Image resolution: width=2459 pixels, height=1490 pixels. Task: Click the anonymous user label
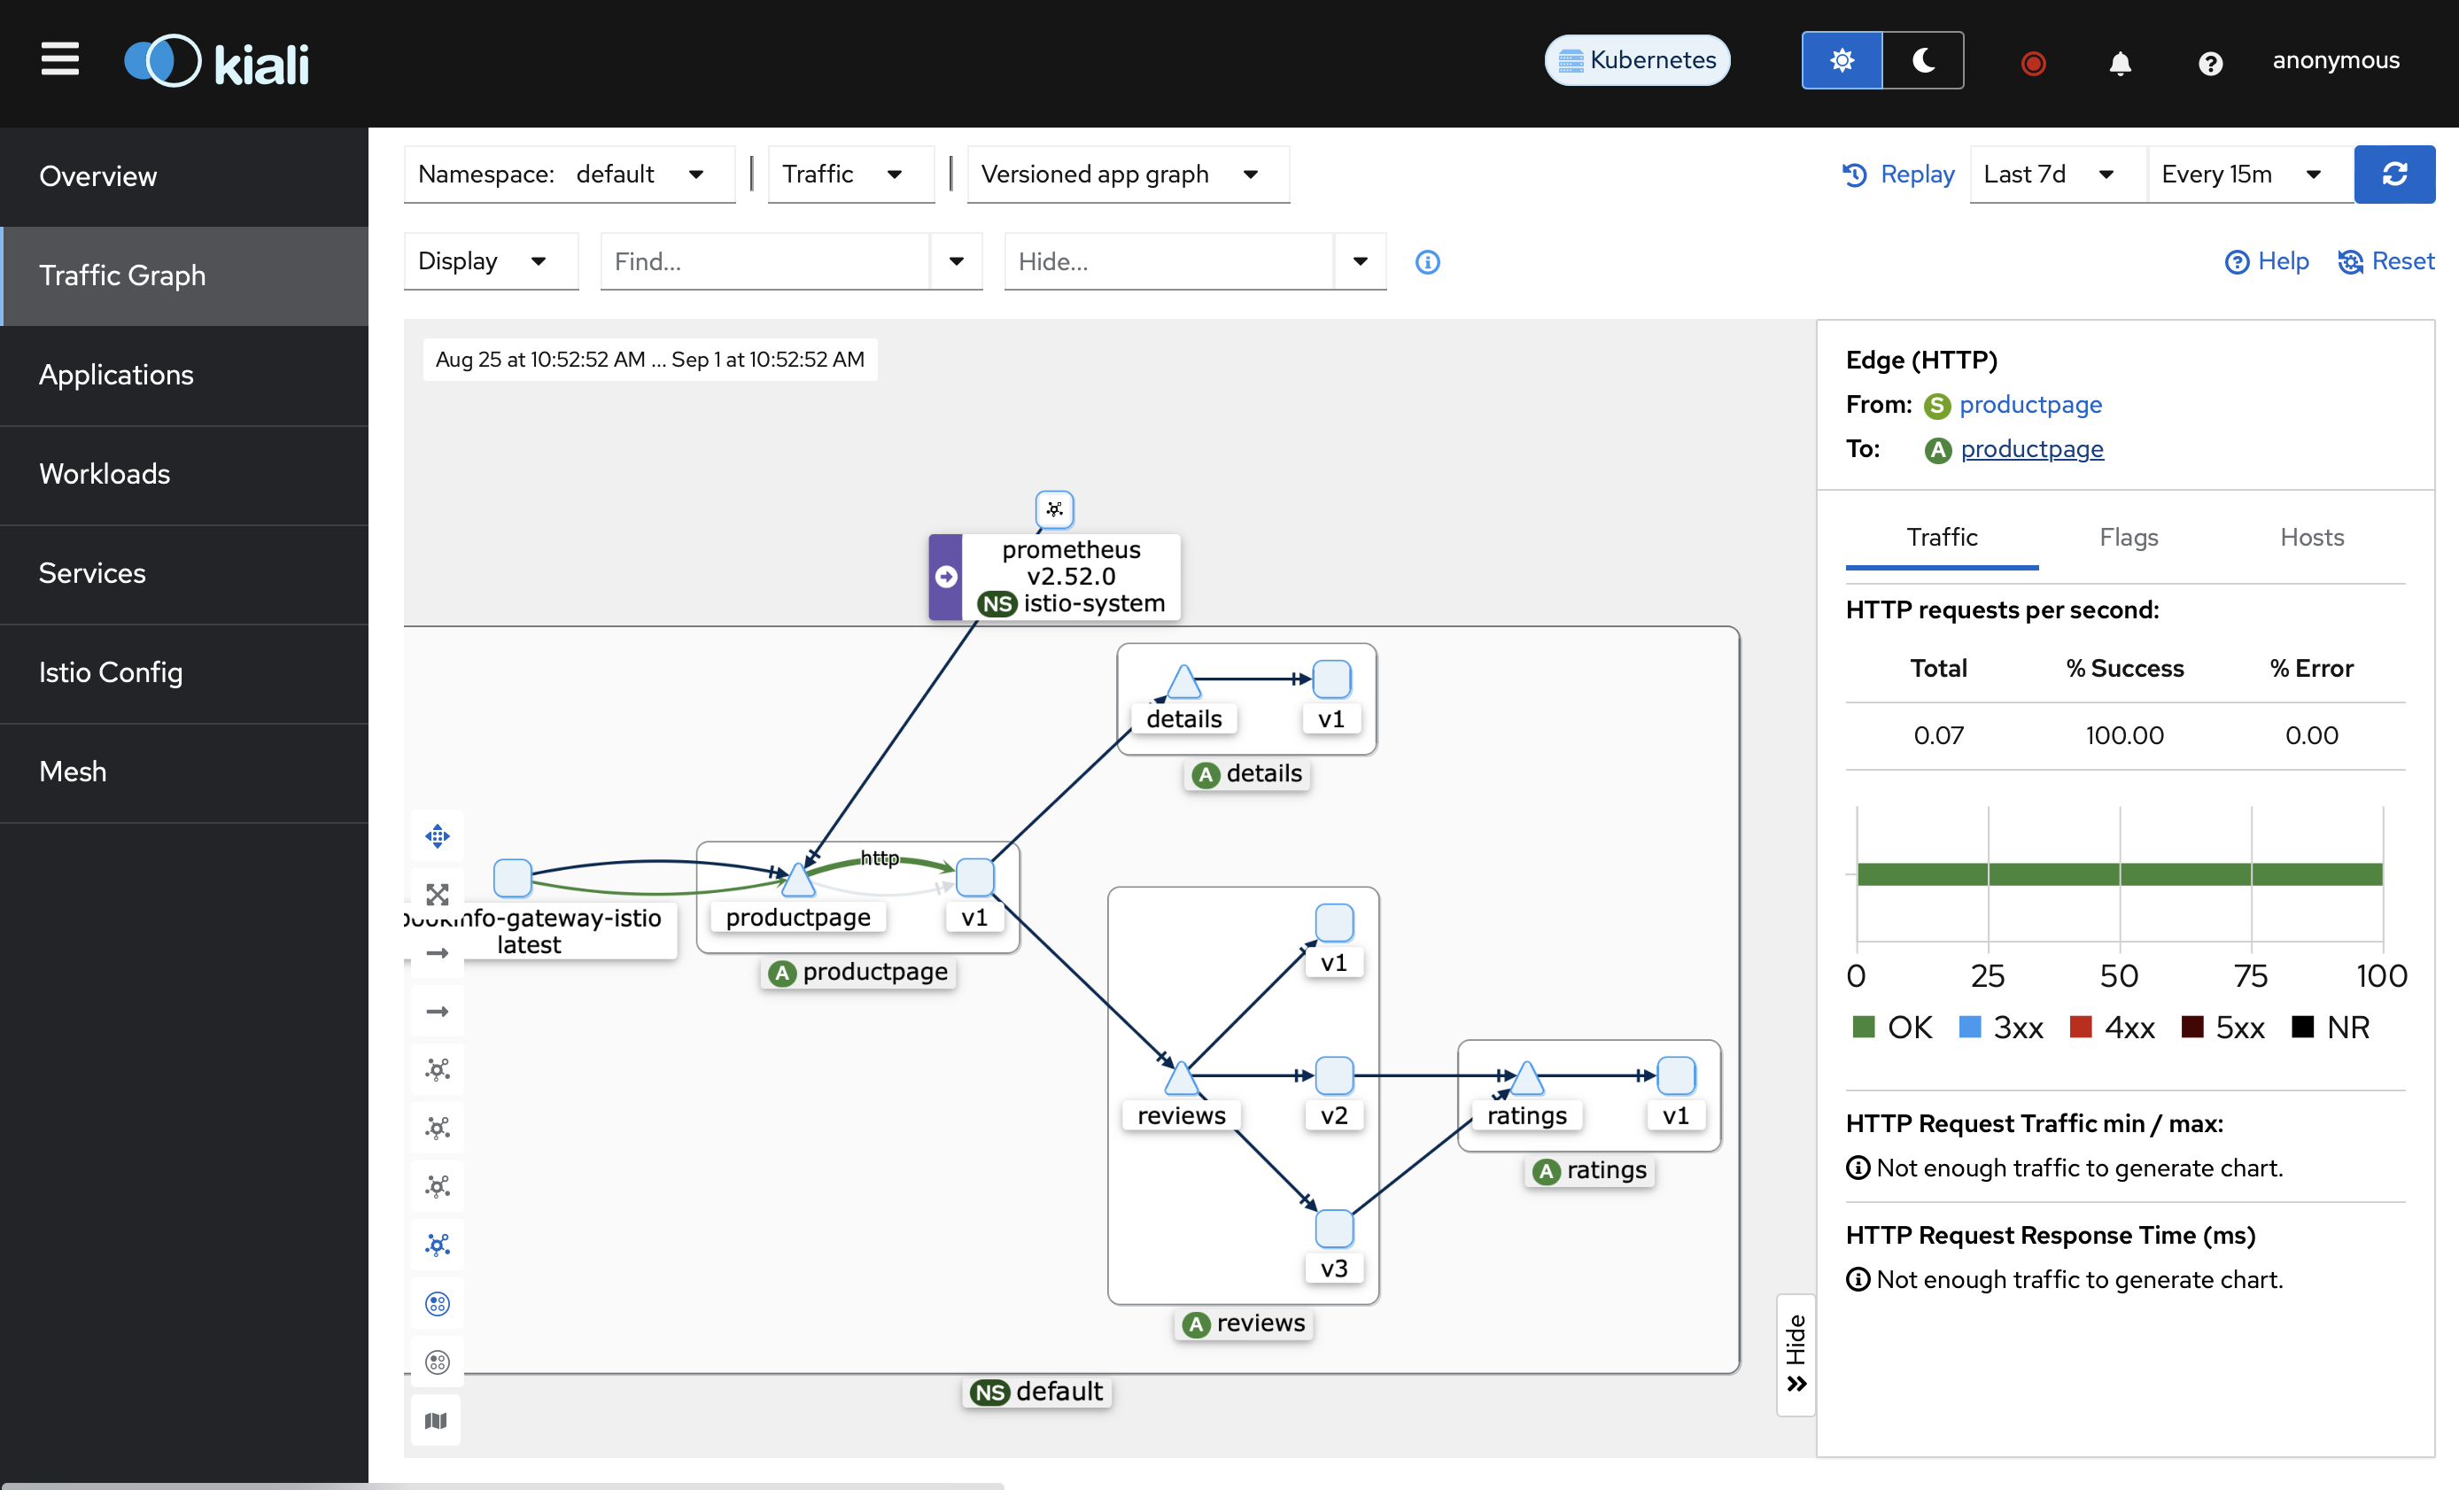pos(2335,61)
